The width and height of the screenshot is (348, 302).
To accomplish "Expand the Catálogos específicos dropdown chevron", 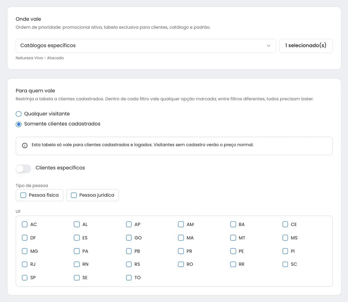I will pos(268,46).
